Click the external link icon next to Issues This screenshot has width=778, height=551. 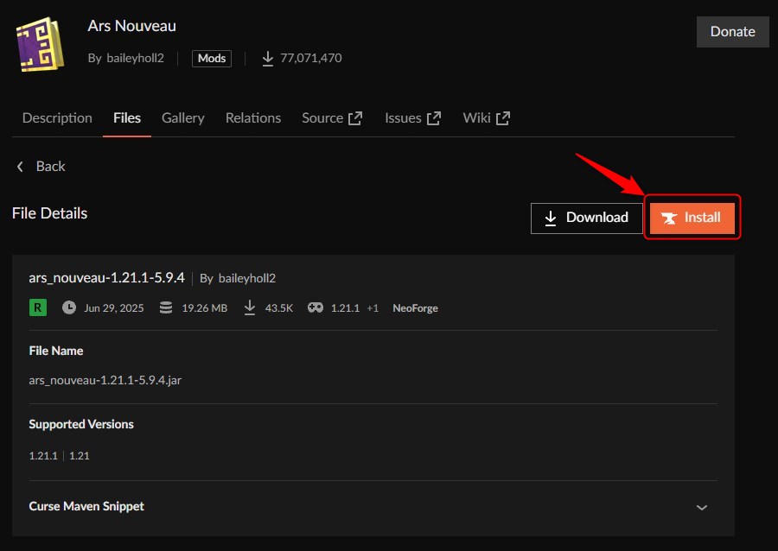coord(434,118)
